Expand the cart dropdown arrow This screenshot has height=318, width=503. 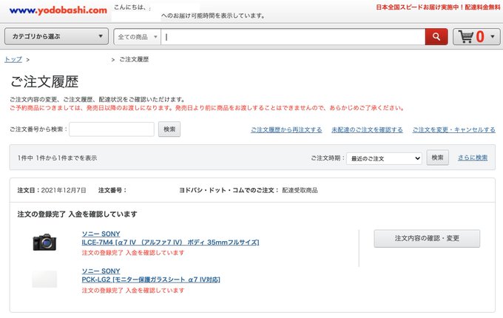click(x=493, y=36)
